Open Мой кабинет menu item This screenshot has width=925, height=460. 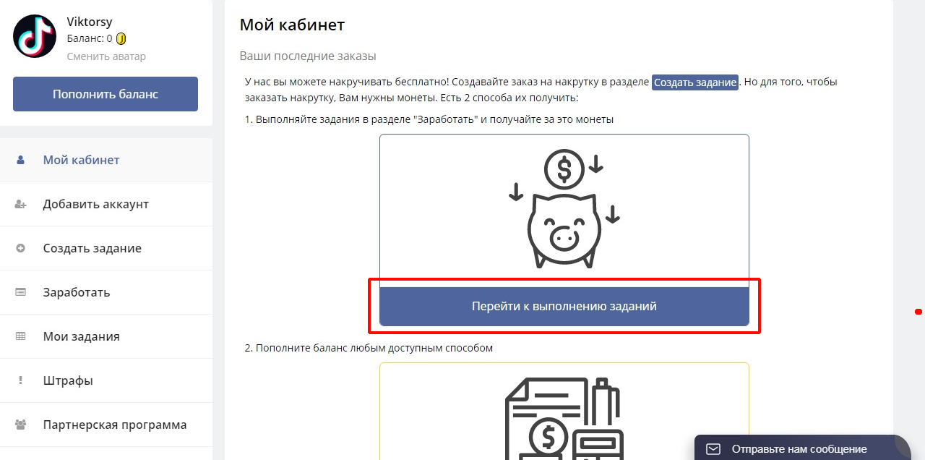[106, 160]
